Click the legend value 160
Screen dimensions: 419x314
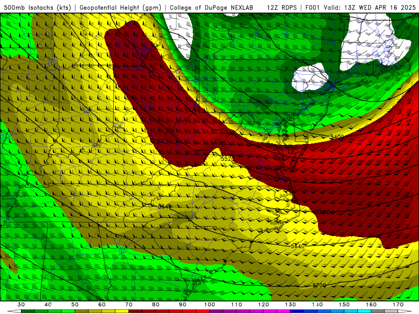[371, 305]
